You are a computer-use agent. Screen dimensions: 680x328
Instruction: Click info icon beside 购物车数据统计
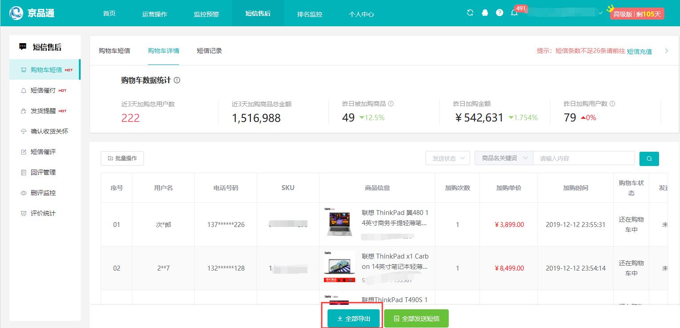177,81
